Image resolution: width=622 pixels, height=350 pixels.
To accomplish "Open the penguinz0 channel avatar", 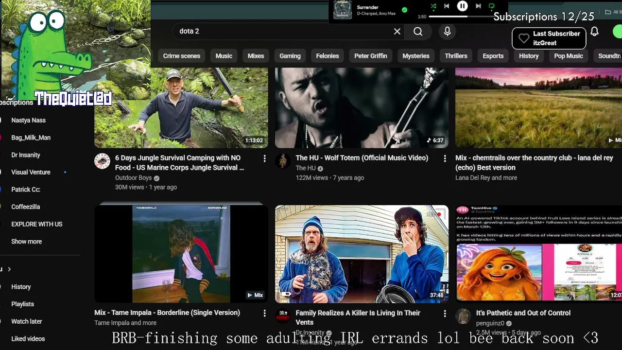I will click(x=463, y=316).
